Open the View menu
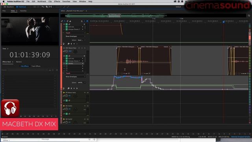Screen dimensions: 252x142 click(x=74, y=2)
